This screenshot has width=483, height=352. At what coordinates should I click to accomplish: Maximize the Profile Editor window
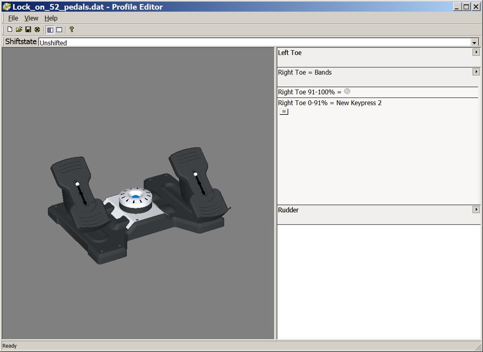[466, 7]
